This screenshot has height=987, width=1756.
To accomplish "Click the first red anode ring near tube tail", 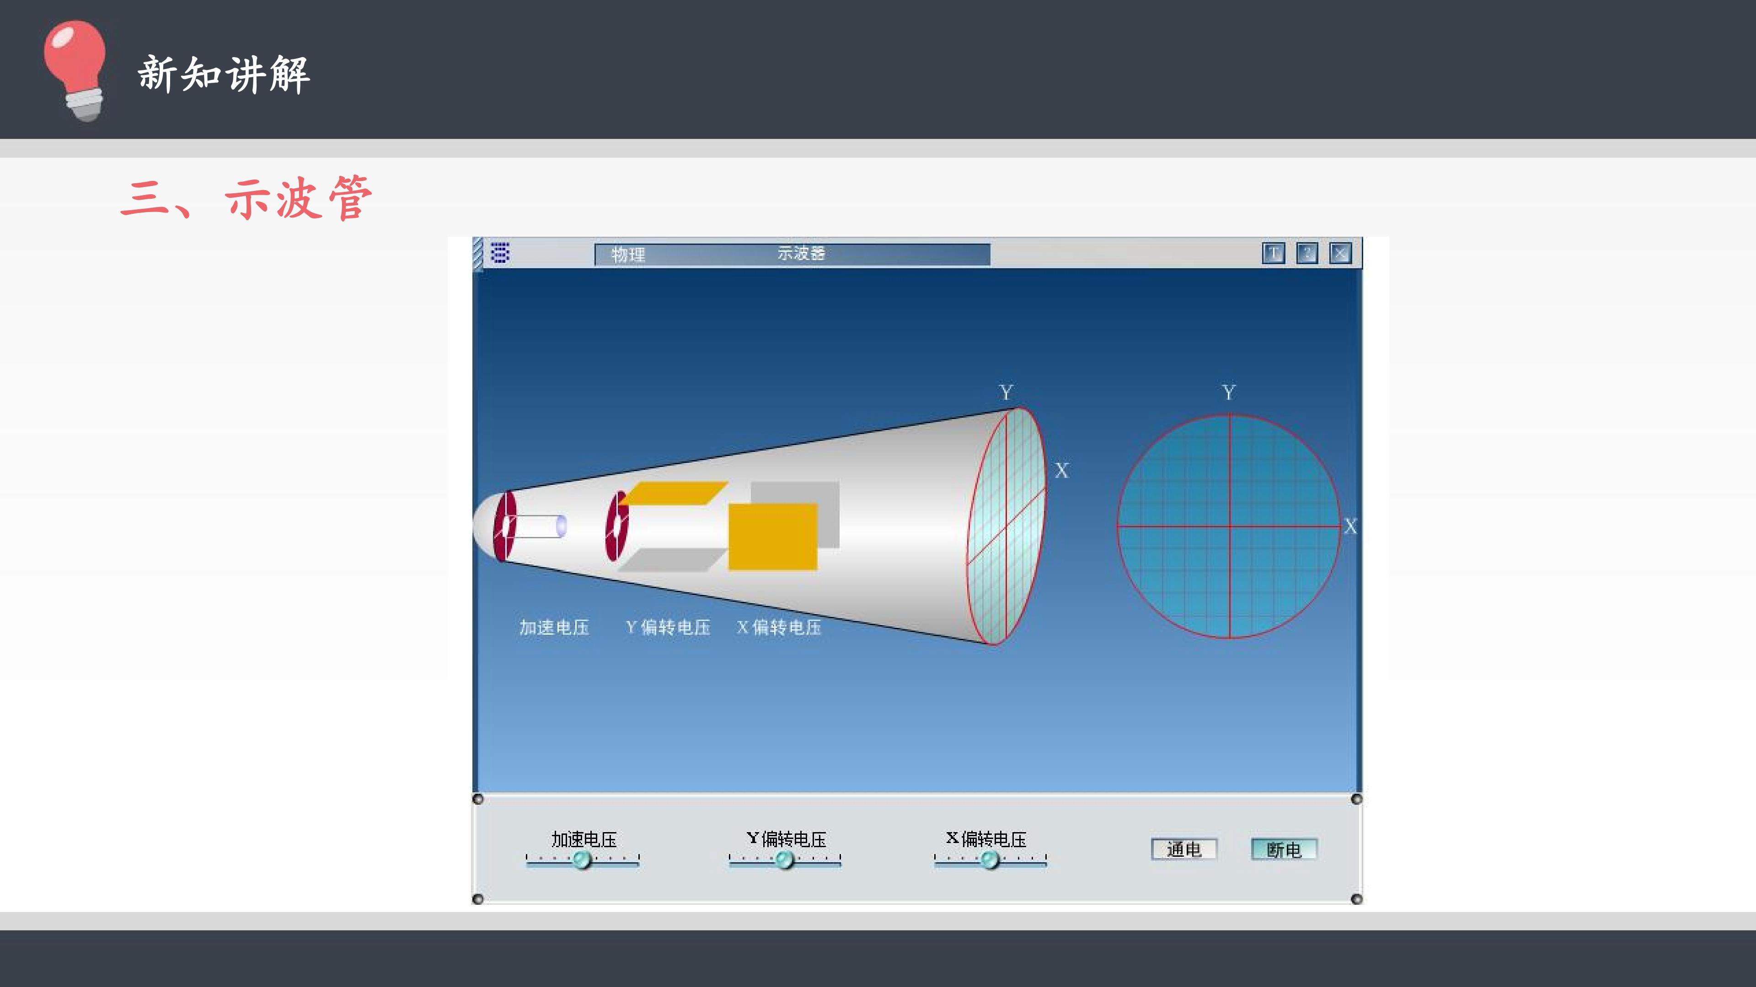I will (x=505, y=526).
